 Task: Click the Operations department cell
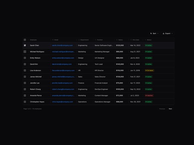coord(82,102)
